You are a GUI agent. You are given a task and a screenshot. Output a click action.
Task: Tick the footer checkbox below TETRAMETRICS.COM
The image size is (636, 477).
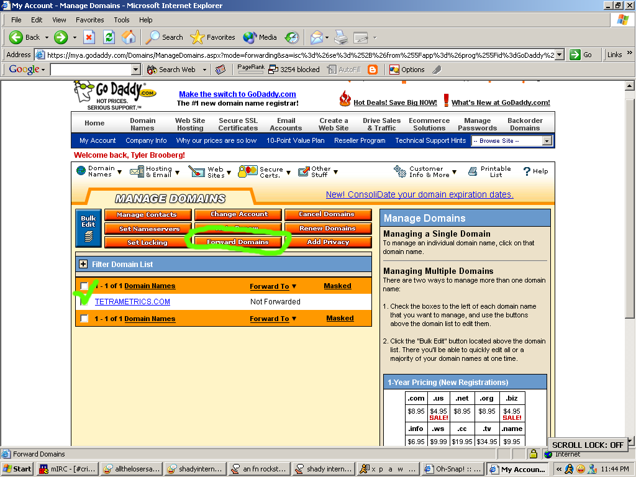84,319
